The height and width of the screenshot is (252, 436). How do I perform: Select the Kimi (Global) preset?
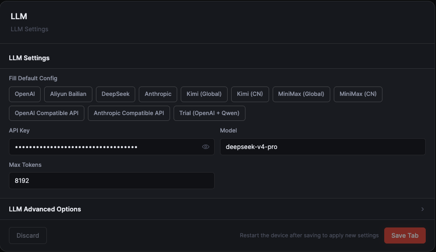(x=204, y=94)
